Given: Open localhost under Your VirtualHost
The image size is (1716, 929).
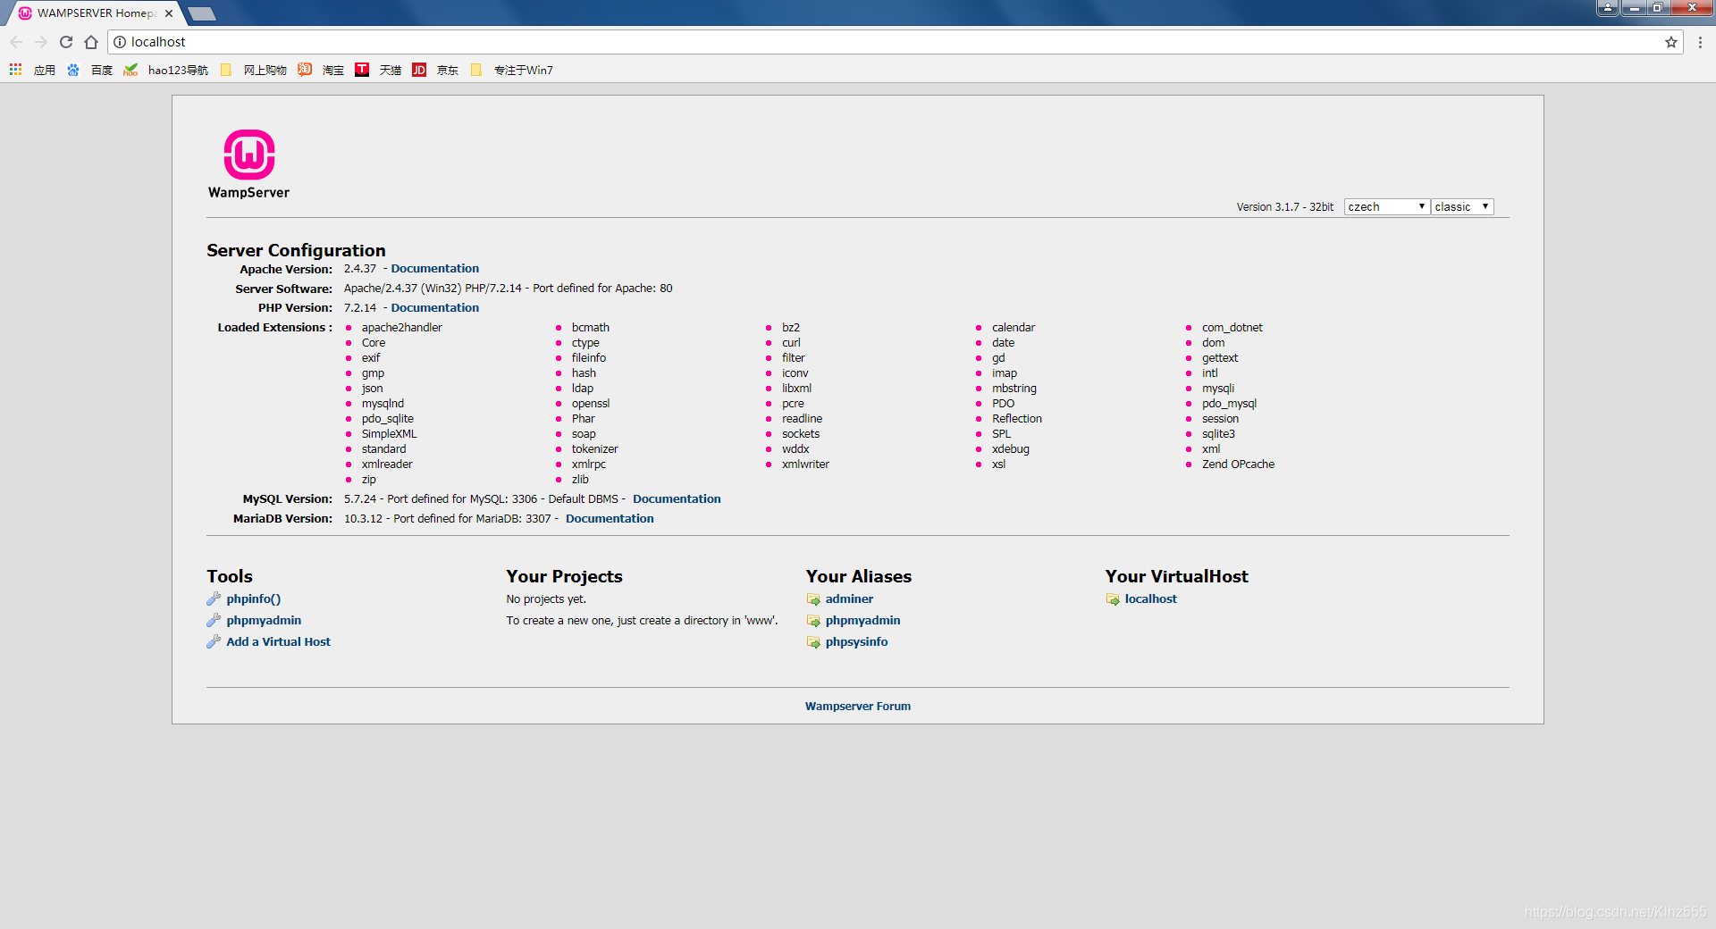Looking at the screenshot, I should 1150,598.
